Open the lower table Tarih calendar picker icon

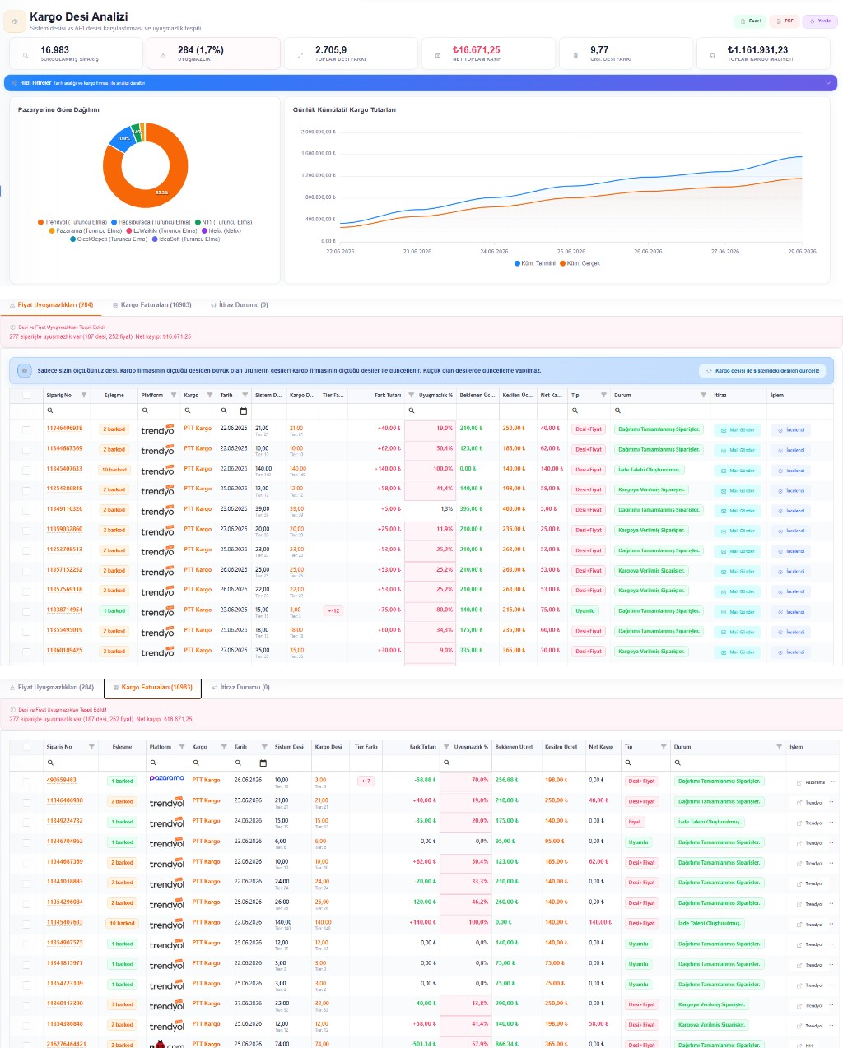(263, 763)
